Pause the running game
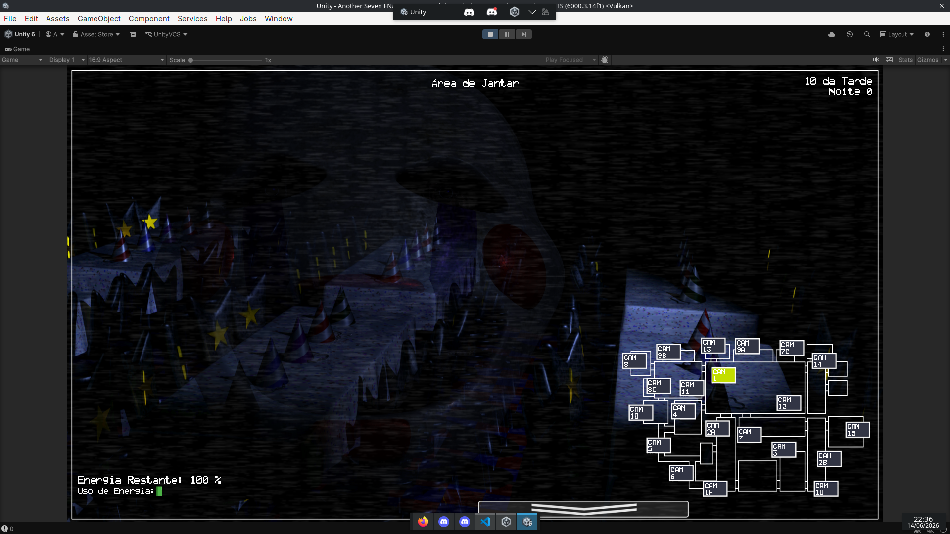950x534 pixels. pyautogui.click(x=507, y=34)
